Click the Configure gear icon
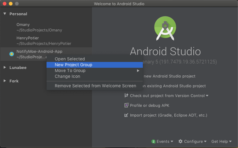Screen dimensions: 238x148 (180, 141)
